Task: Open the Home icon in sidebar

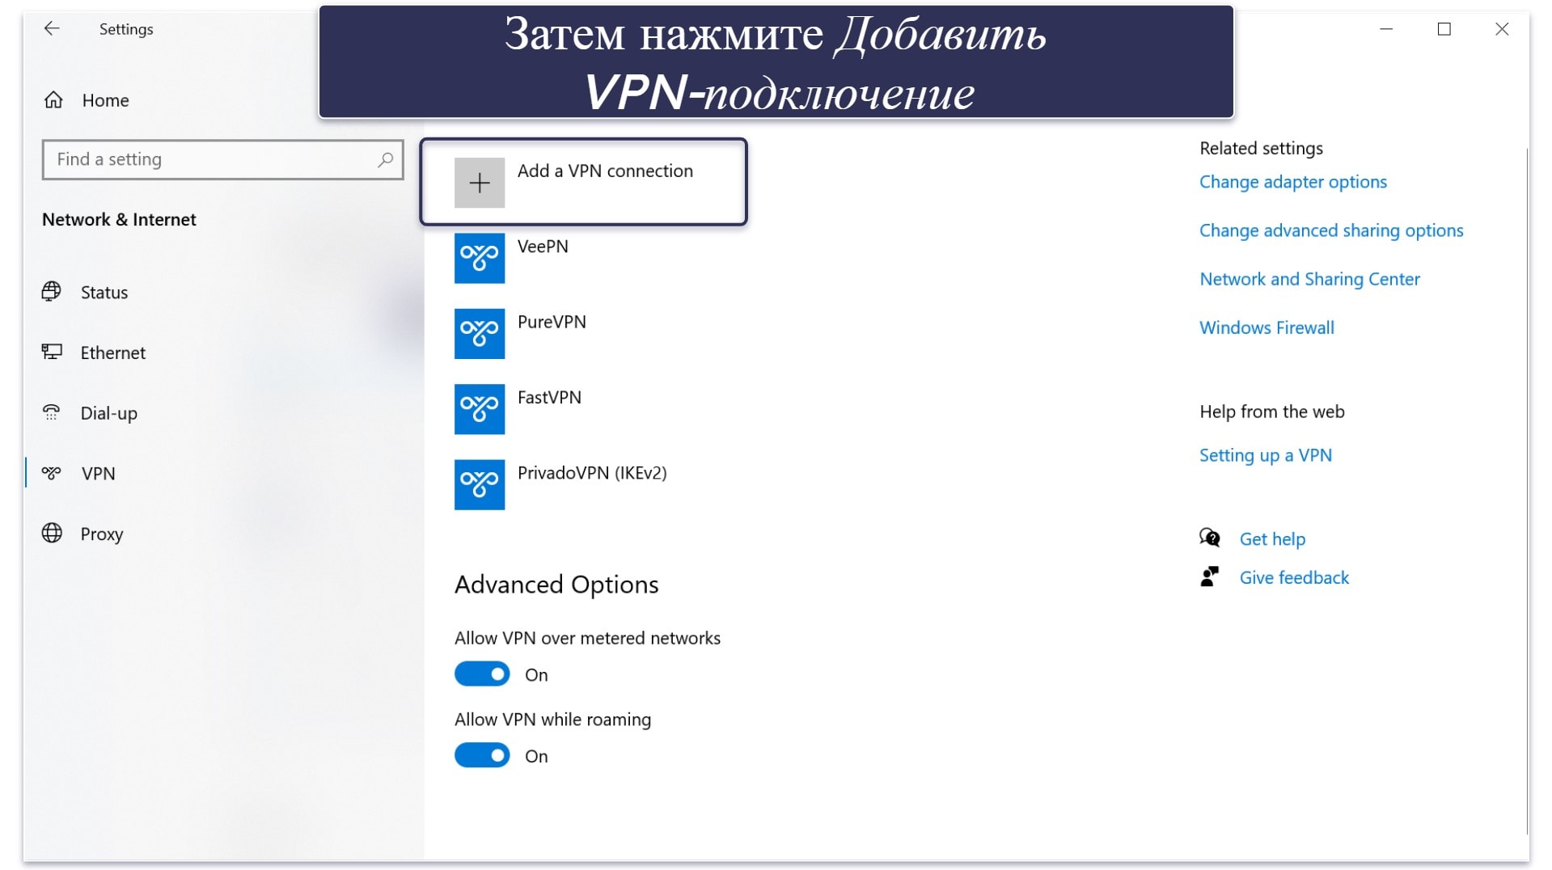Action: [x=53, y=100]
